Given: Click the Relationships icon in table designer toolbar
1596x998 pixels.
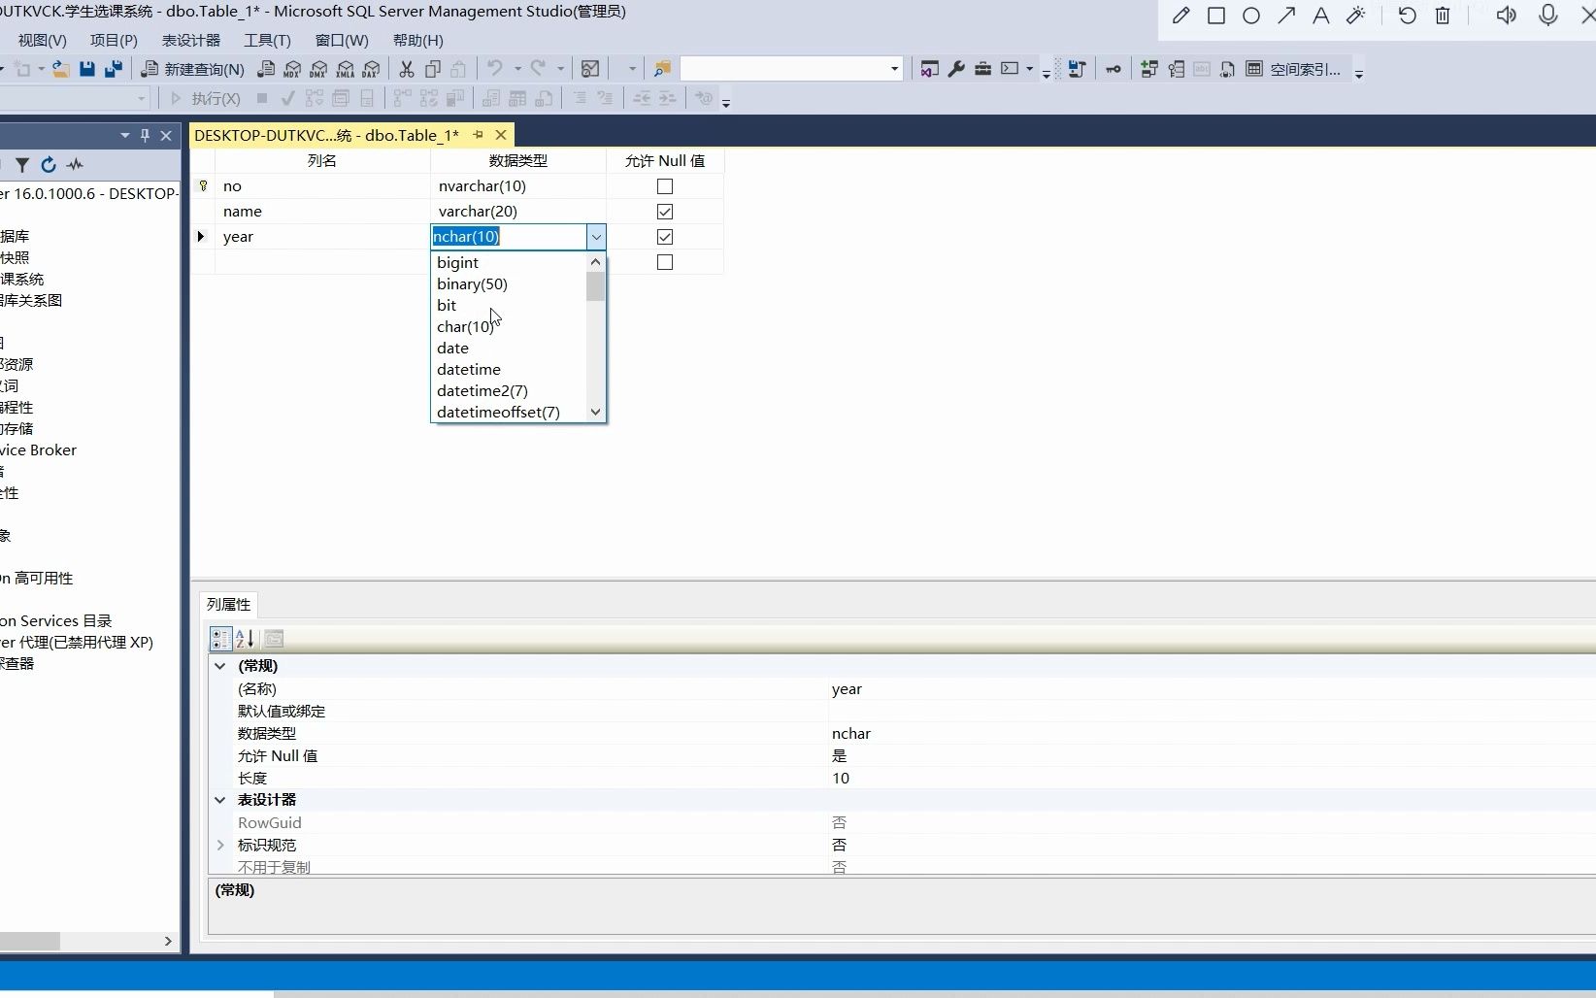Looking at the screenshot, I should click(1149, 69).
